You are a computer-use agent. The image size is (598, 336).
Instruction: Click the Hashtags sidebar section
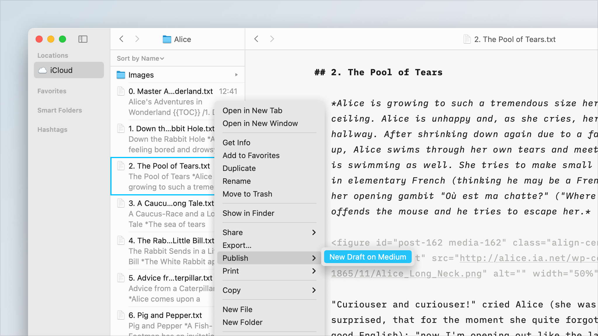[x=52, y=129]
